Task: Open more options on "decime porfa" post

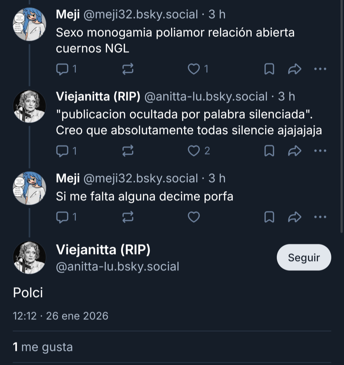Action: pyautogui.click(x=320, y=217)
